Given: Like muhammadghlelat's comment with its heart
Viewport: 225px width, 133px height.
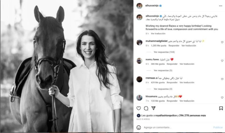Looking at the screenshot, I should click(222, 42).
